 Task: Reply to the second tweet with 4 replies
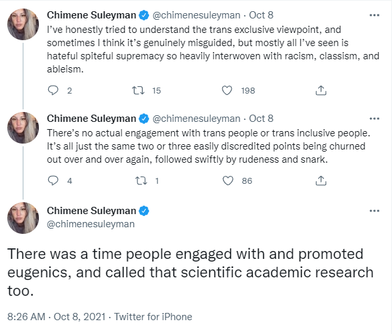point(53,181)
